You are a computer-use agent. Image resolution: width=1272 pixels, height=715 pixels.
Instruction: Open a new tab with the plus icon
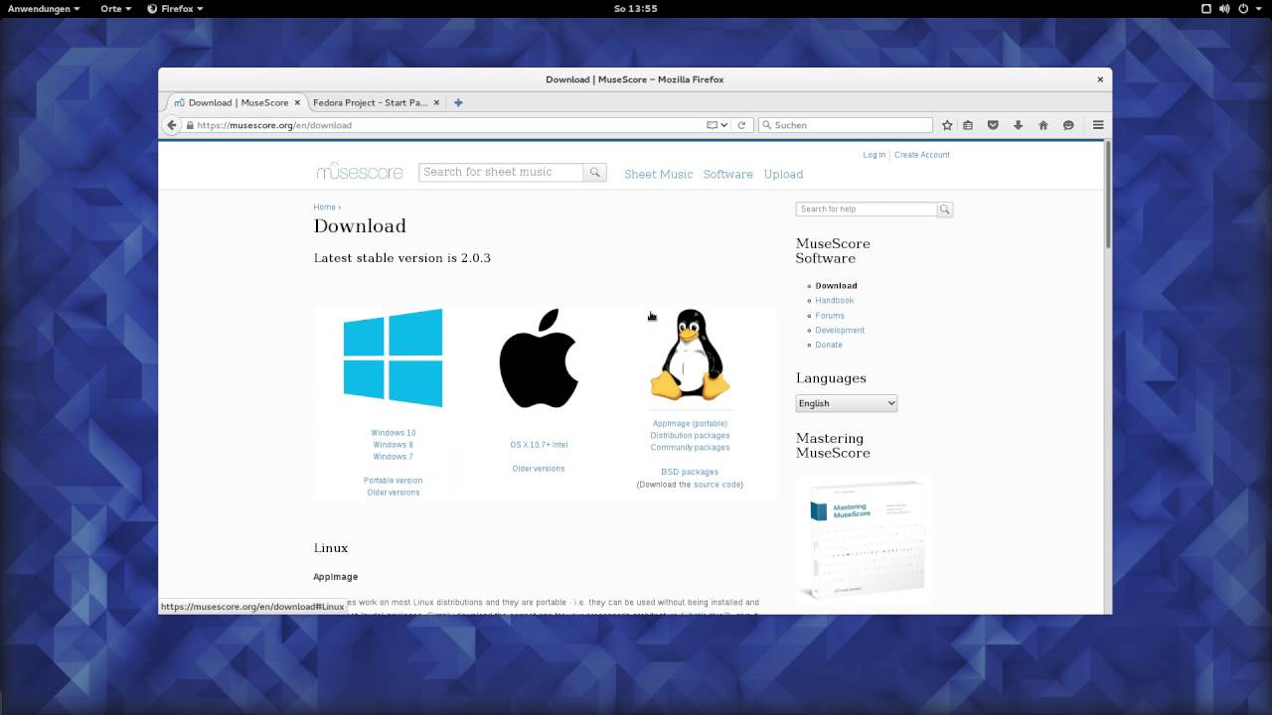[x=458, y=102]
